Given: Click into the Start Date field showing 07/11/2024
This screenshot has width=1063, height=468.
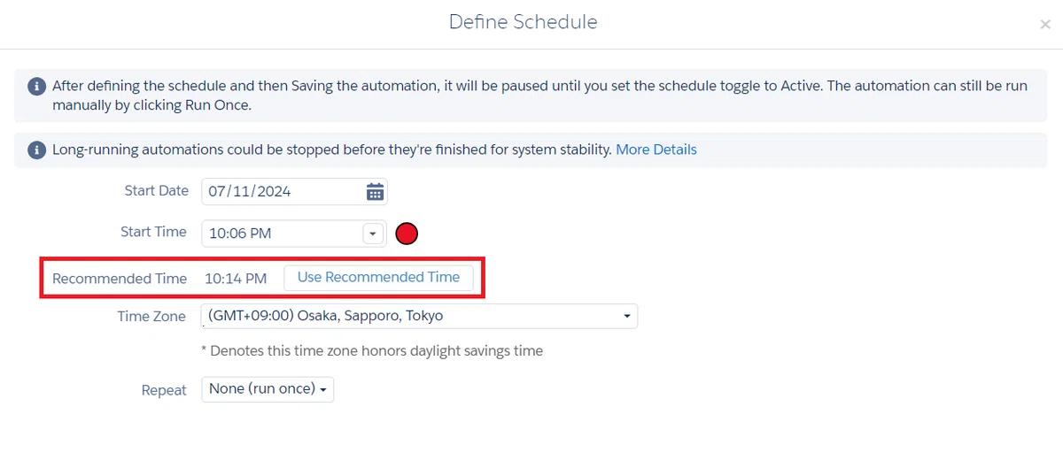Looking at the screenshot, I should point(294,191).
